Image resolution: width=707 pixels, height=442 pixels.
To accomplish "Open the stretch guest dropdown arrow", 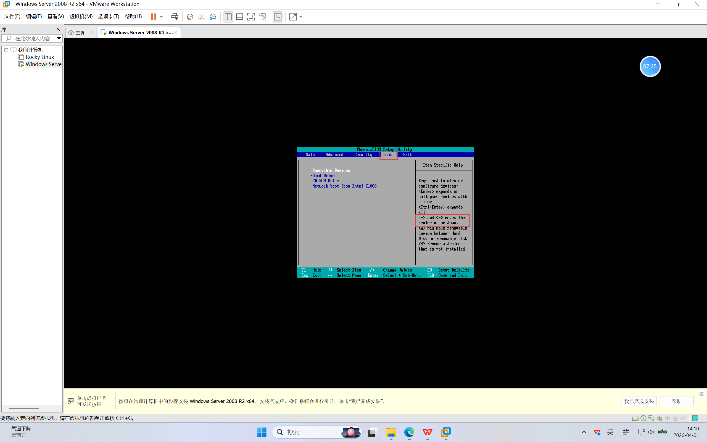I will (x=301, y=17).
